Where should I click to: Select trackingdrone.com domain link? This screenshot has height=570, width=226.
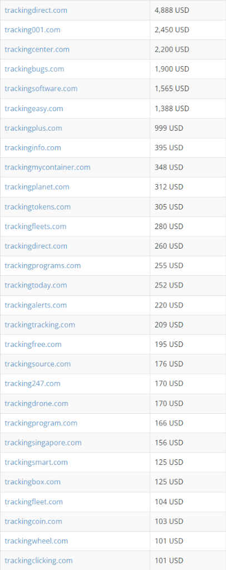[x=36, y=404]
